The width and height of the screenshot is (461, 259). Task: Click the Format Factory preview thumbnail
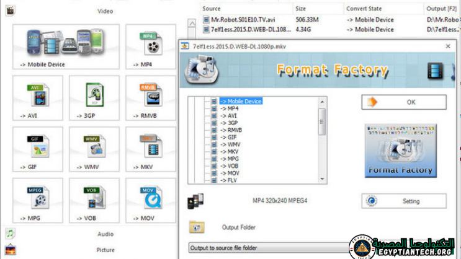point(400,151)
